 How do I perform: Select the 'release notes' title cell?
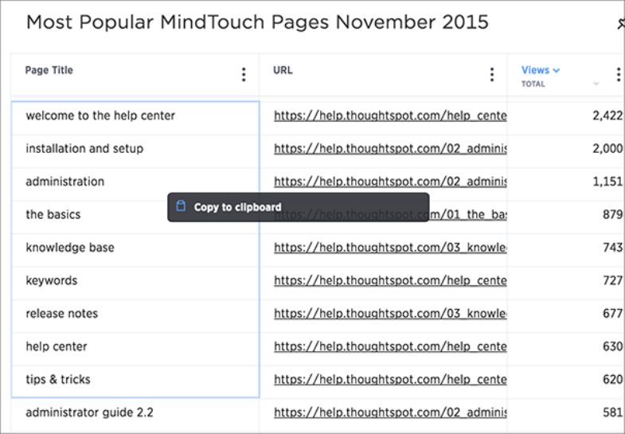coord(135,316)
